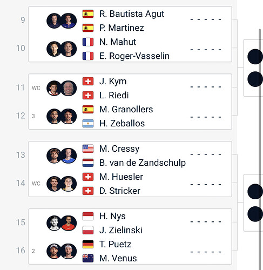
Task: Click the J. Kym and L. Riedi avatar pair
Action: [x=62, y=88]
